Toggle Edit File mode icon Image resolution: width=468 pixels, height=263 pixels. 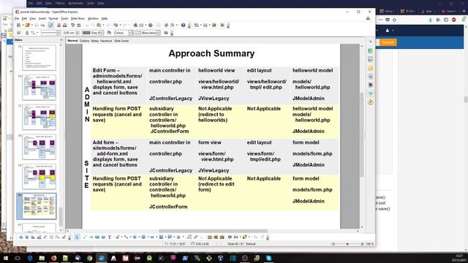tap(50, 26)
